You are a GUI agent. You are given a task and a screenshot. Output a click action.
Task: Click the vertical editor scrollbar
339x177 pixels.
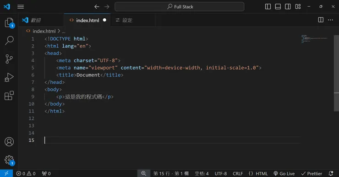(x=336, y=73)
